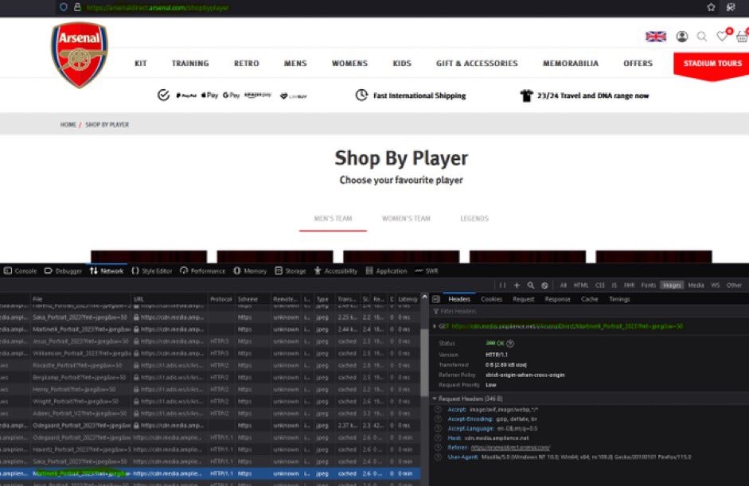
Task: Select the WOMEN'S TEAM tab
Action: pyautogui.click(x=406, y=218)
